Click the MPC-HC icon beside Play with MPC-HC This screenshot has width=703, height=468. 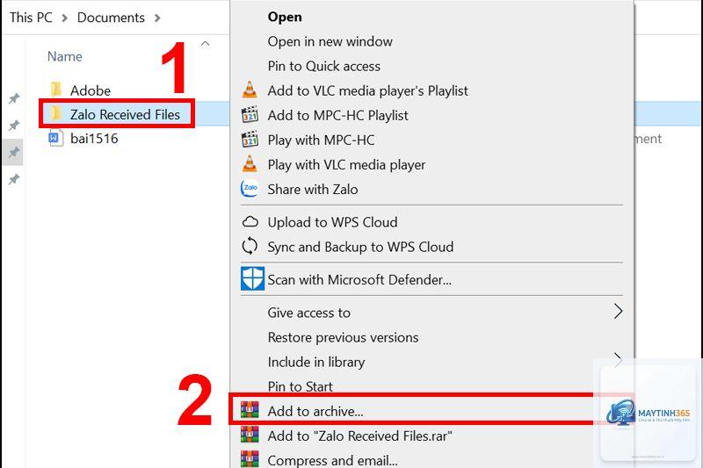tap(250, 140)
